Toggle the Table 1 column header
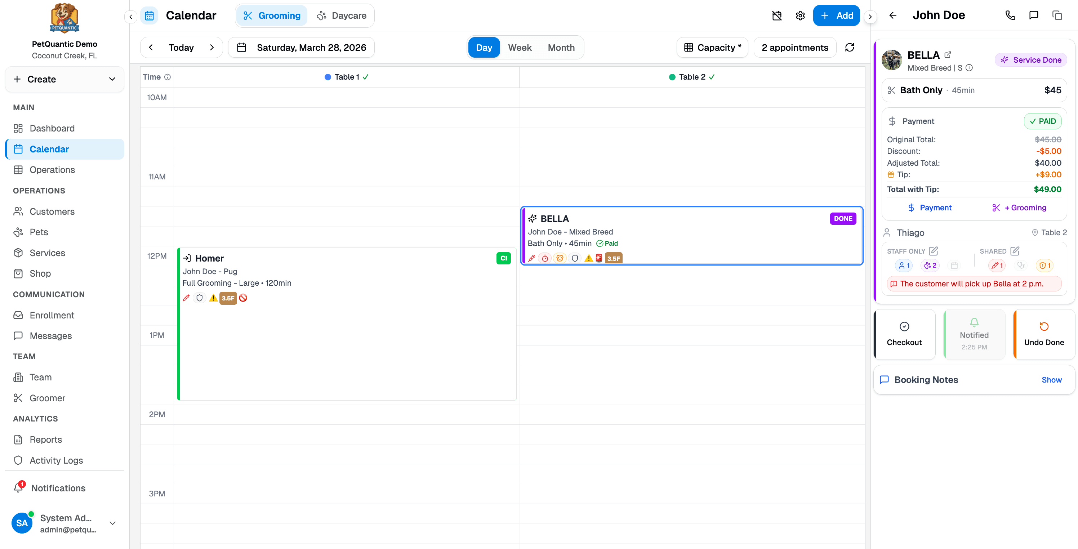Viewport: 1078px width, 549px height. click(347, 77)
